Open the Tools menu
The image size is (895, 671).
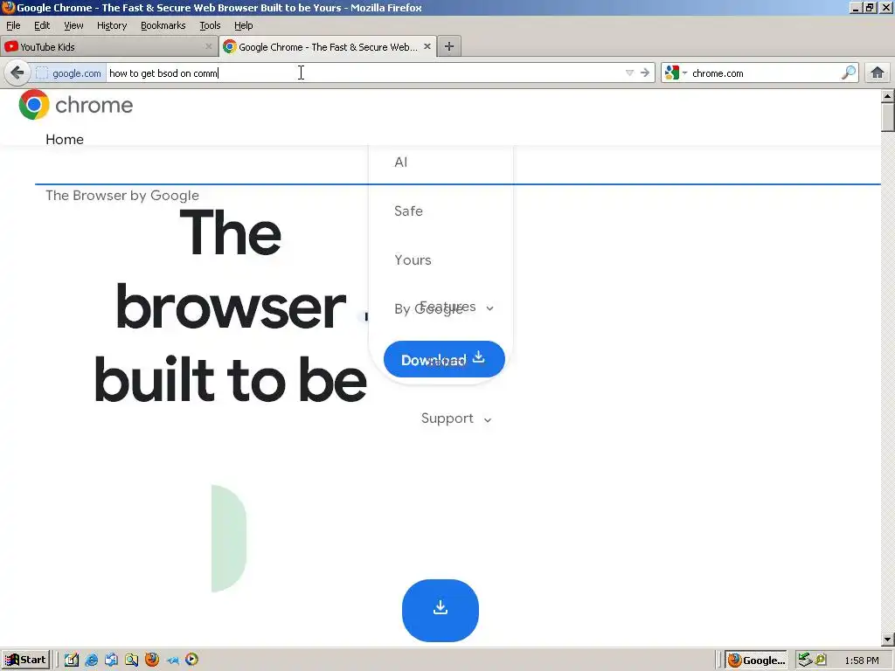tap(210, 25)
